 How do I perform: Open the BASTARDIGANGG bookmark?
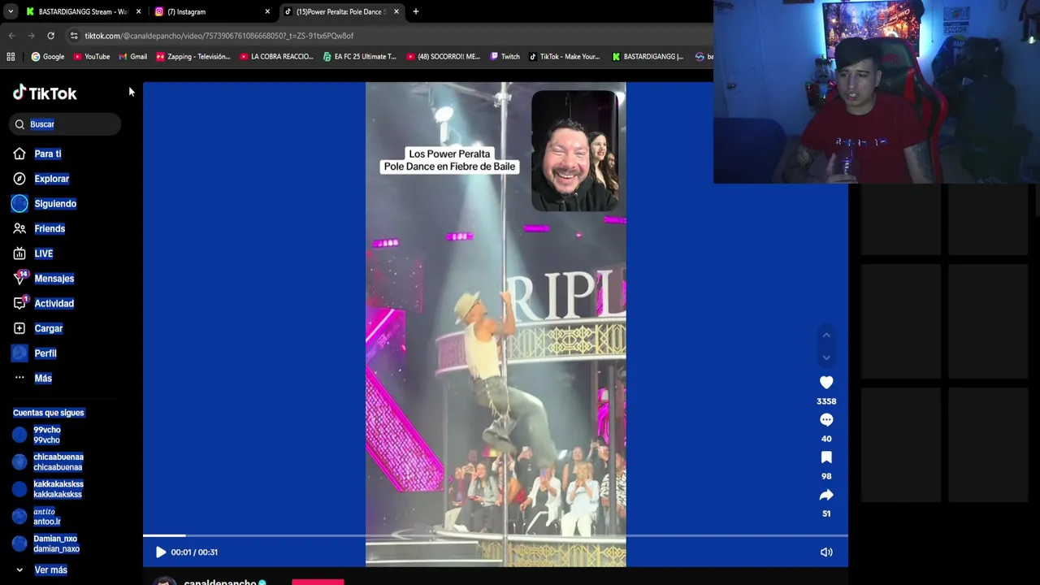coord(648,57)
